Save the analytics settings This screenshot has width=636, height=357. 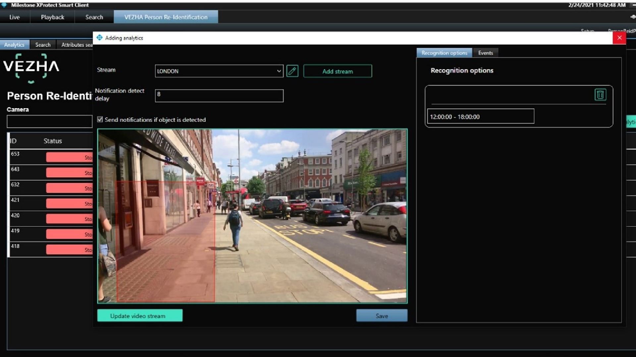point(382,316)
